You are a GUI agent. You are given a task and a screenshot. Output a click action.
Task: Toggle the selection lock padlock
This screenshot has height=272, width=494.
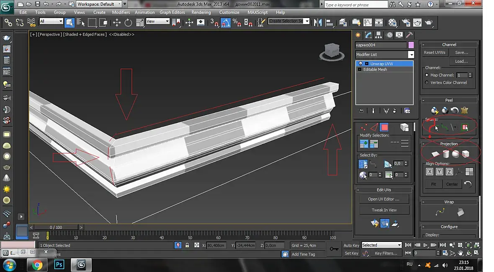(187, 245)
